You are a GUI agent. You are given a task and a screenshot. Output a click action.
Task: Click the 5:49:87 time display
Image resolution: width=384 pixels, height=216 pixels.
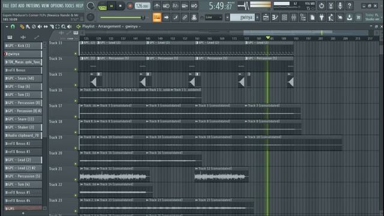pyautogui.click(x=220, y=6)
